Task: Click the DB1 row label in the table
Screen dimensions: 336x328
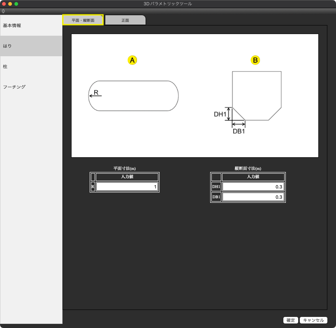Action: click(x=216, y=197)
